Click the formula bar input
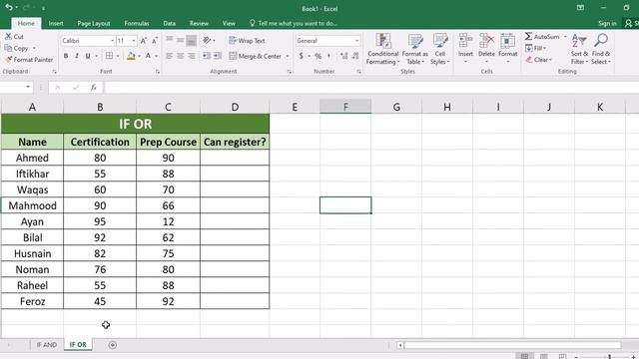The image size is (639, 359). pyautogui.click(x=370, y=87)
